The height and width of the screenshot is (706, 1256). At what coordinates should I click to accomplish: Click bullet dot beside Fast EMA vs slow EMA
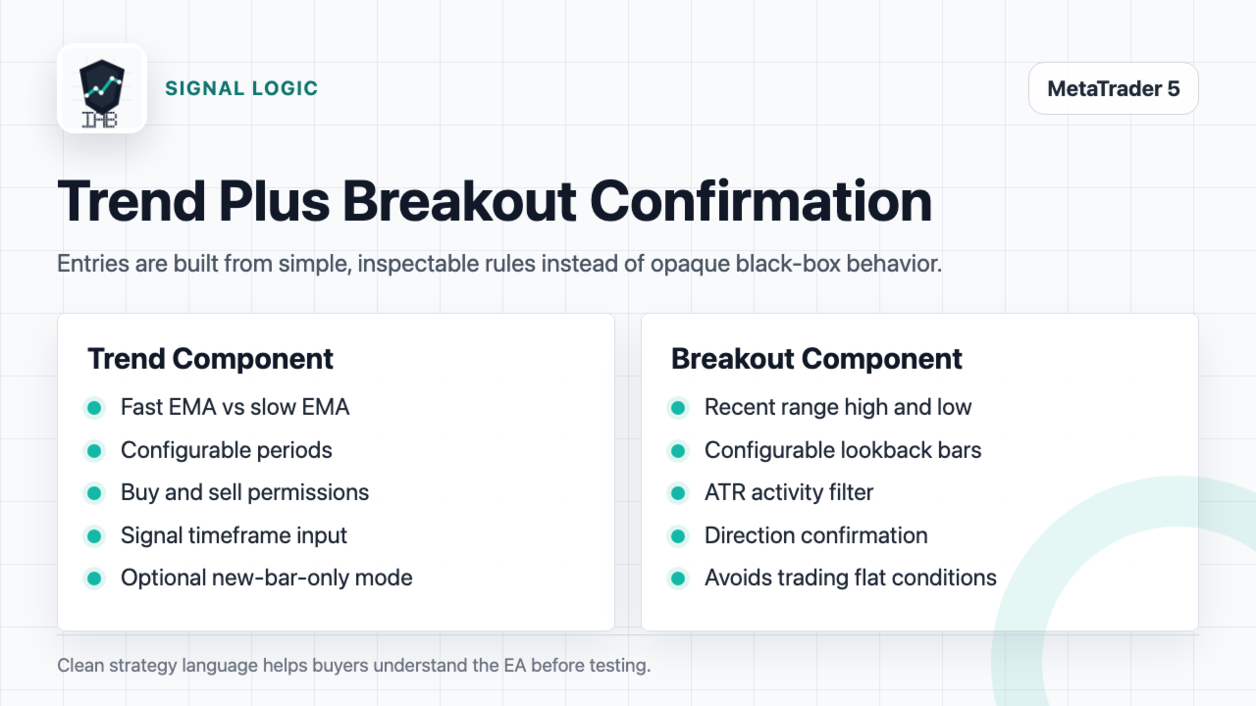click(94, 408)
